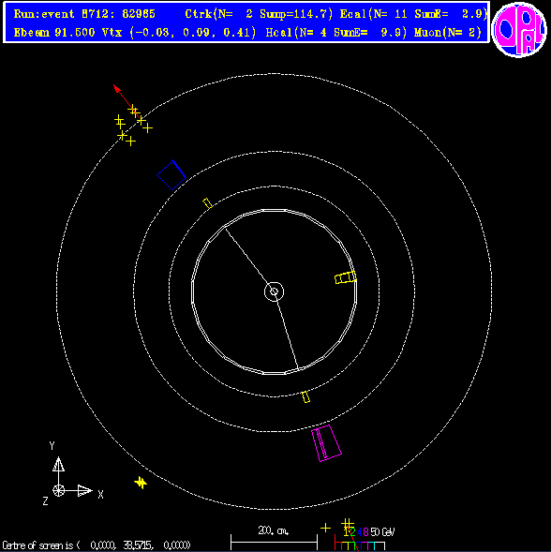Click the OPAL logo in the corner
This screenshot has height=552, width=551.
(519, 30)
